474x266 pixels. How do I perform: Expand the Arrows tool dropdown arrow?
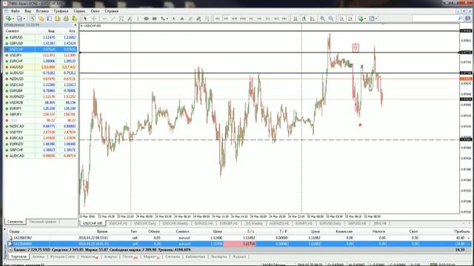167,18
